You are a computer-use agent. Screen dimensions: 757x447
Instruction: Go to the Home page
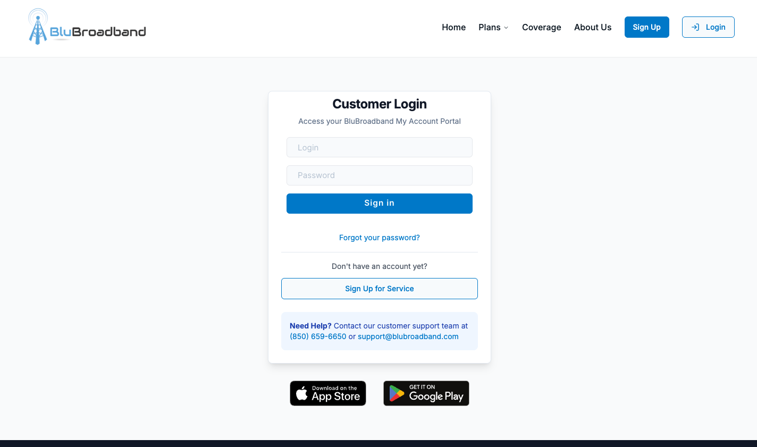pyautogui.click(x=453, y=27)
